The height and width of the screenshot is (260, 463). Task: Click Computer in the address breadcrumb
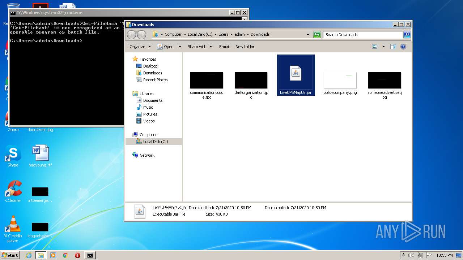[173, 35]
